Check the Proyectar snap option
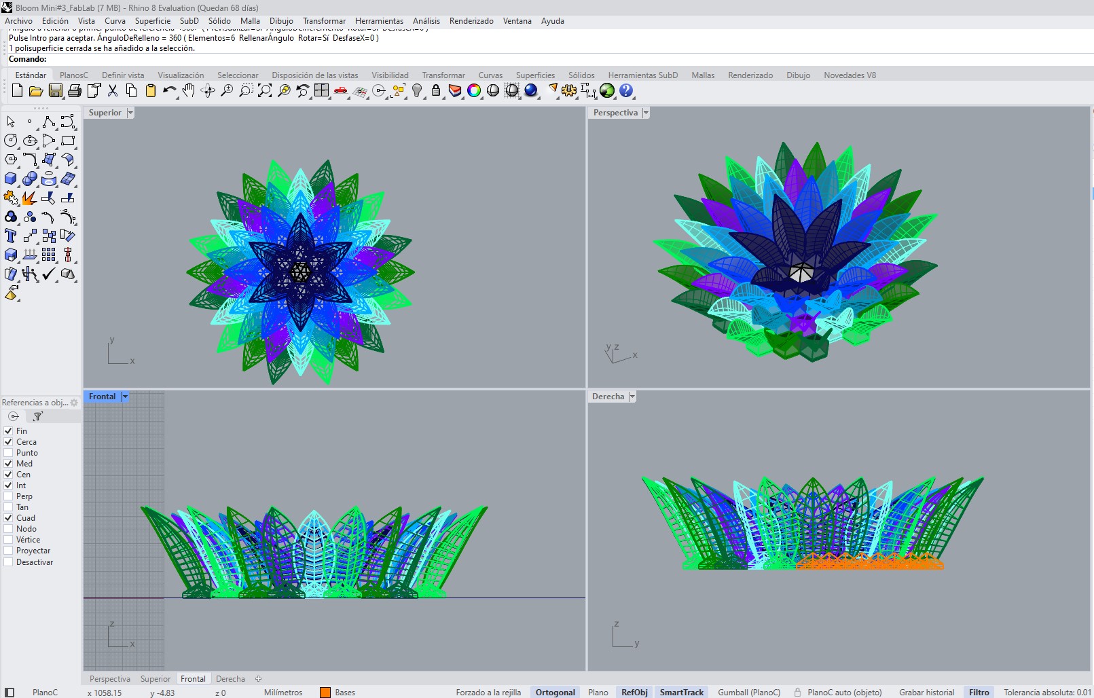Viewport: 1094px width, 698px height. tap(7, 550)
